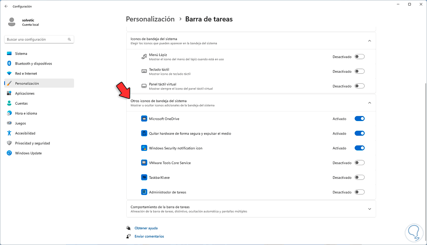This screenshot has width=427, height=245.
Task: Click the search magnifier icon
Action: (69, 39)
